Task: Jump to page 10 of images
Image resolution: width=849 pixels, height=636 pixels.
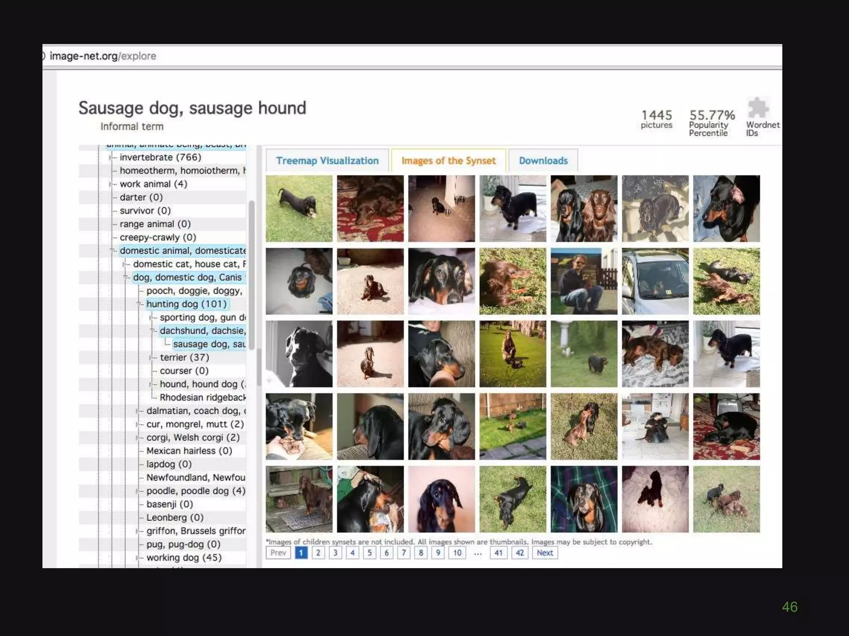Action: pyautogui.click(x=457, y=553)
